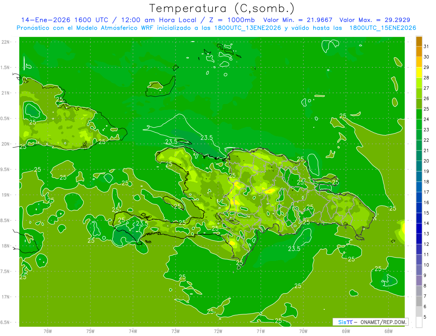This screenshot has width=436, height=336.
Task: Click the "74W" longitude axis label
Action: click(133, 331)
